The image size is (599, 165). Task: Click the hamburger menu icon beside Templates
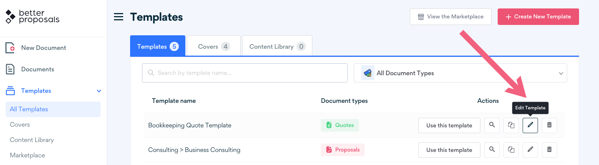119,17
